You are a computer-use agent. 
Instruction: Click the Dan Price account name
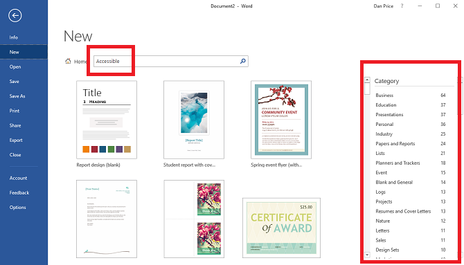383,6
